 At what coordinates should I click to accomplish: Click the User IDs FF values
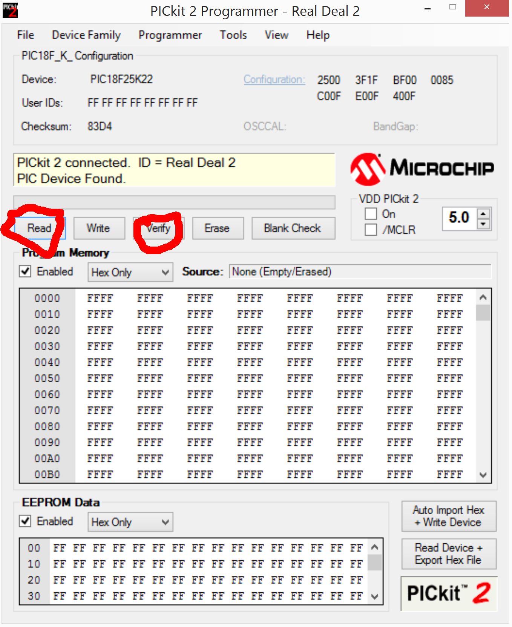[x=143, y=103]
